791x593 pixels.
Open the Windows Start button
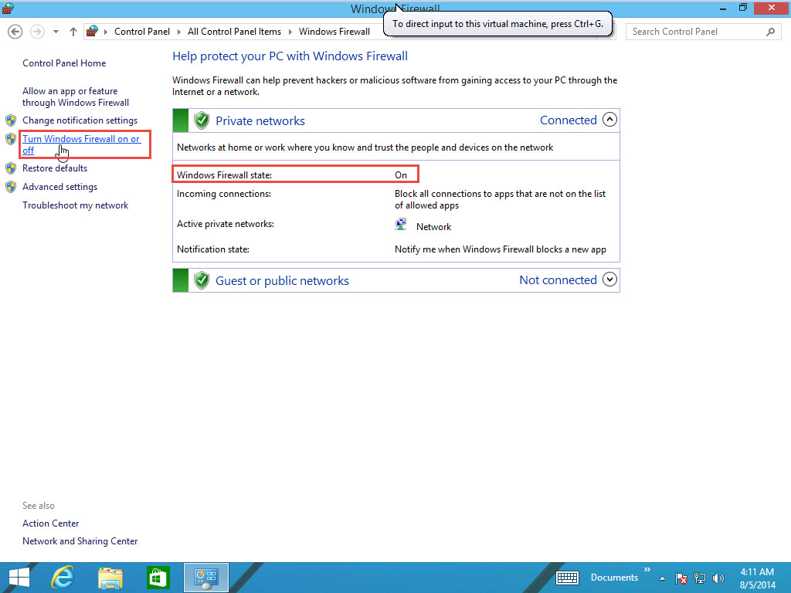coord(19,578)
